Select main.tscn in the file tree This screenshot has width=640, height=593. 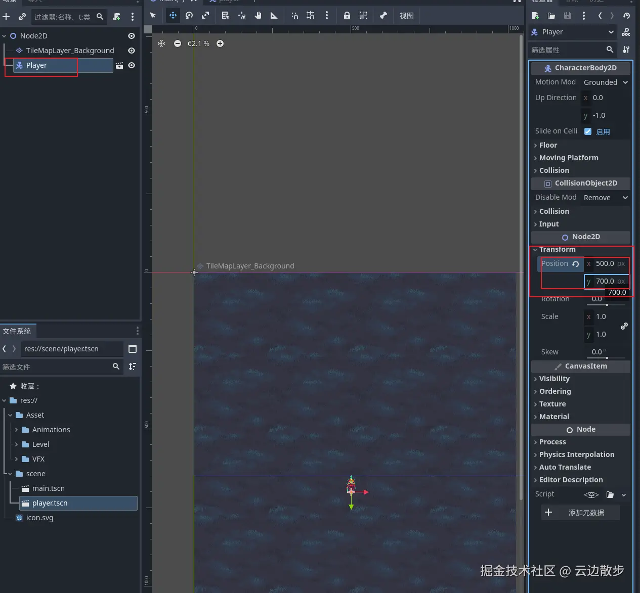[49, 488]
